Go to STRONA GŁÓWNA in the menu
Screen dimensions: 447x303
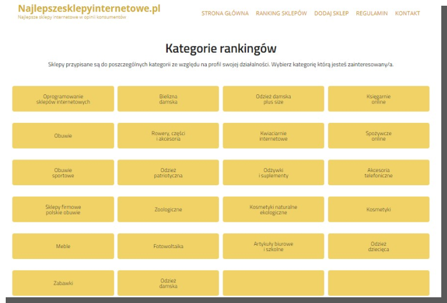(x=225, y=13)
